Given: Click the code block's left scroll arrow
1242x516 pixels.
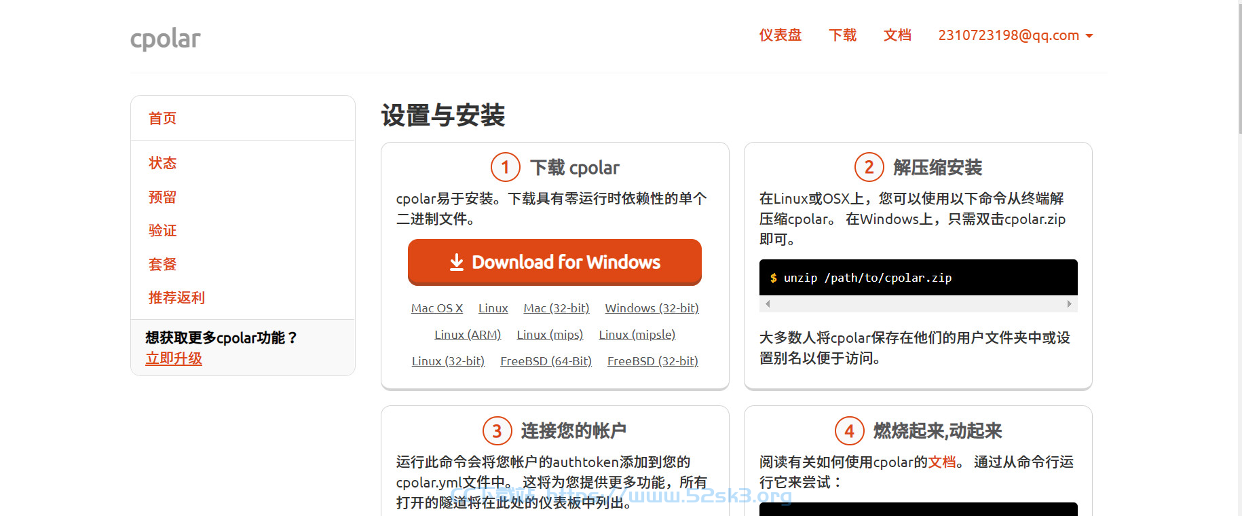Looking at the screenshot, I should (768, 304).
